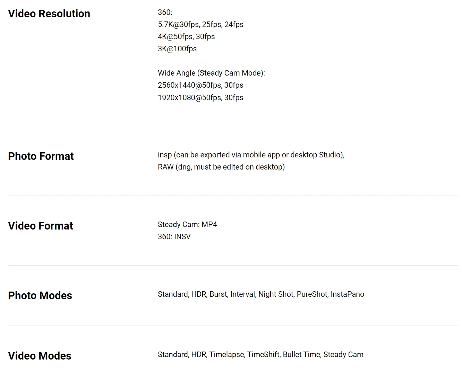This screenshot has height=389, width=462.
Task: Select the RAW (dng) format line
Action: [x=221, y=167]
